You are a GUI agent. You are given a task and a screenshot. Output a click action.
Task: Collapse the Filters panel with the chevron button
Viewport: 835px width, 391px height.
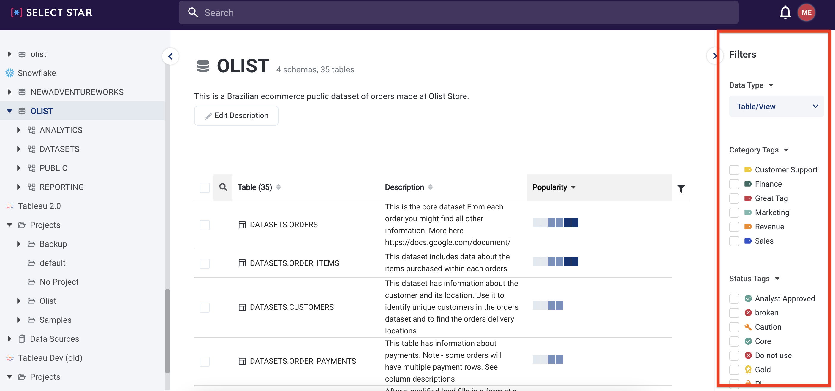pyautogui.click(x=714, y=56)
